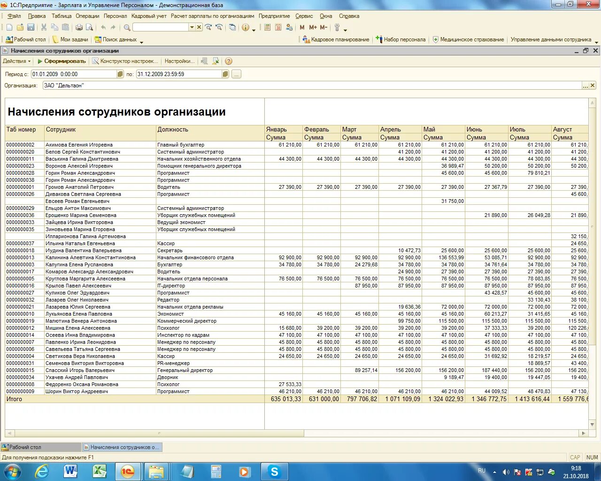The image size is (601, 481).
Task: Click the M memory button
Action: coord(302,28)
